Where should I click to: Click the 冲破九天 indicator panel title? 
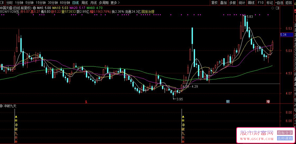[x=10, y=106]
